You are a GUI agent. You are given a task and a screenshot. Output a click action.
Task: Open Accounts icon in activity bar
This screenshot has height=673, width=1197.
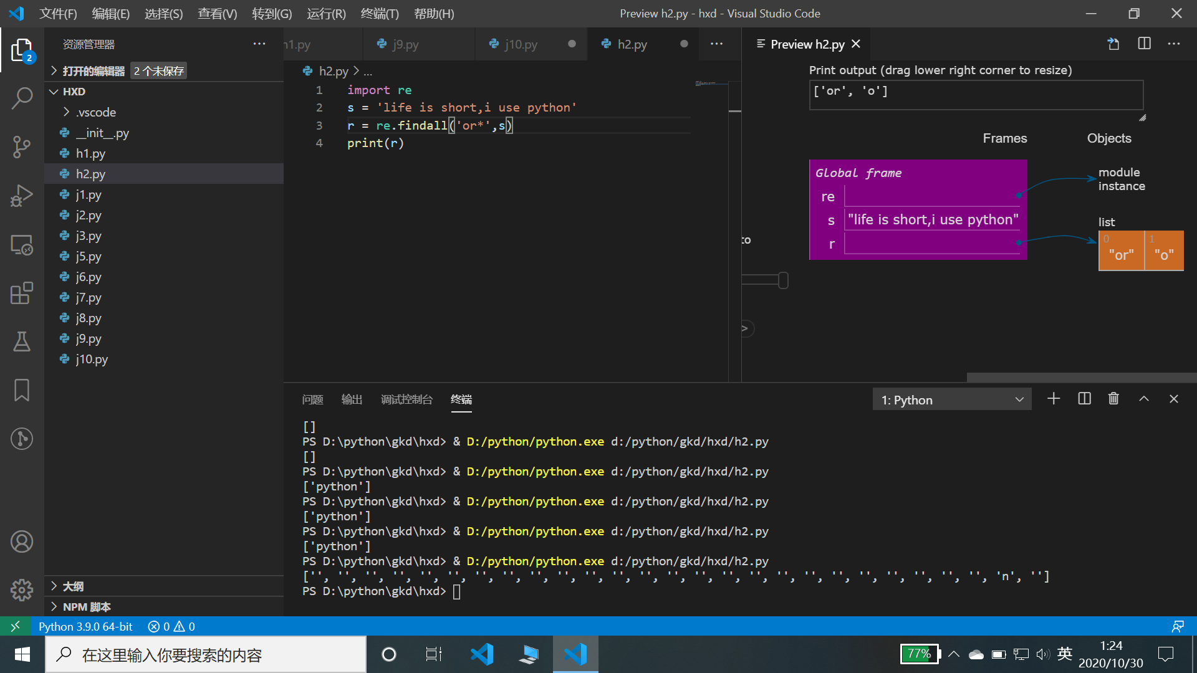(x=22, y=542)
